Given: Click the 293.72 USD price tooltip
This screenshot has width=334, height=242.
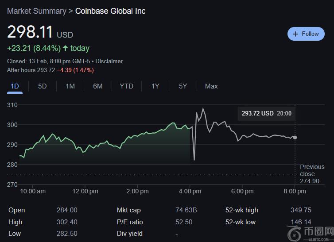Looking at the screenshot, I should [266, 114].
